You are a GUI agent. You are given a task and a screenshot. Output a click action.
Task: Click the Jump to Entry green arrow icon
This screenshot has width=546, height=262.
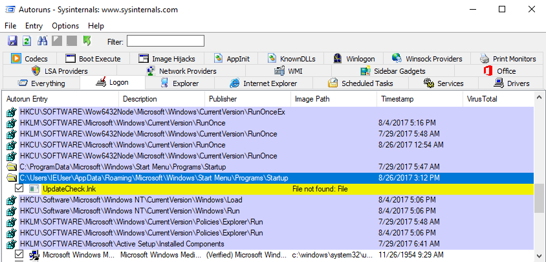pyautogui.click(x=87, y=41)
